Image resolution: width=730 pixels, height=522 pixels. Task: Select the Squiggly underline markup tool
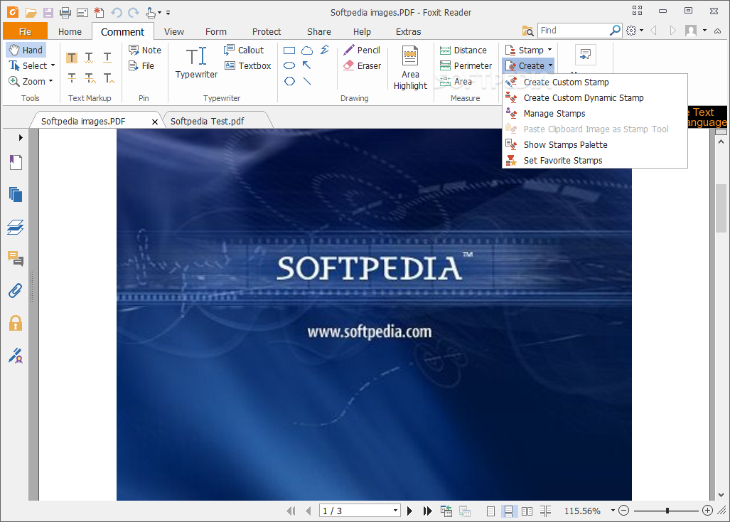[x=90, y=58]
